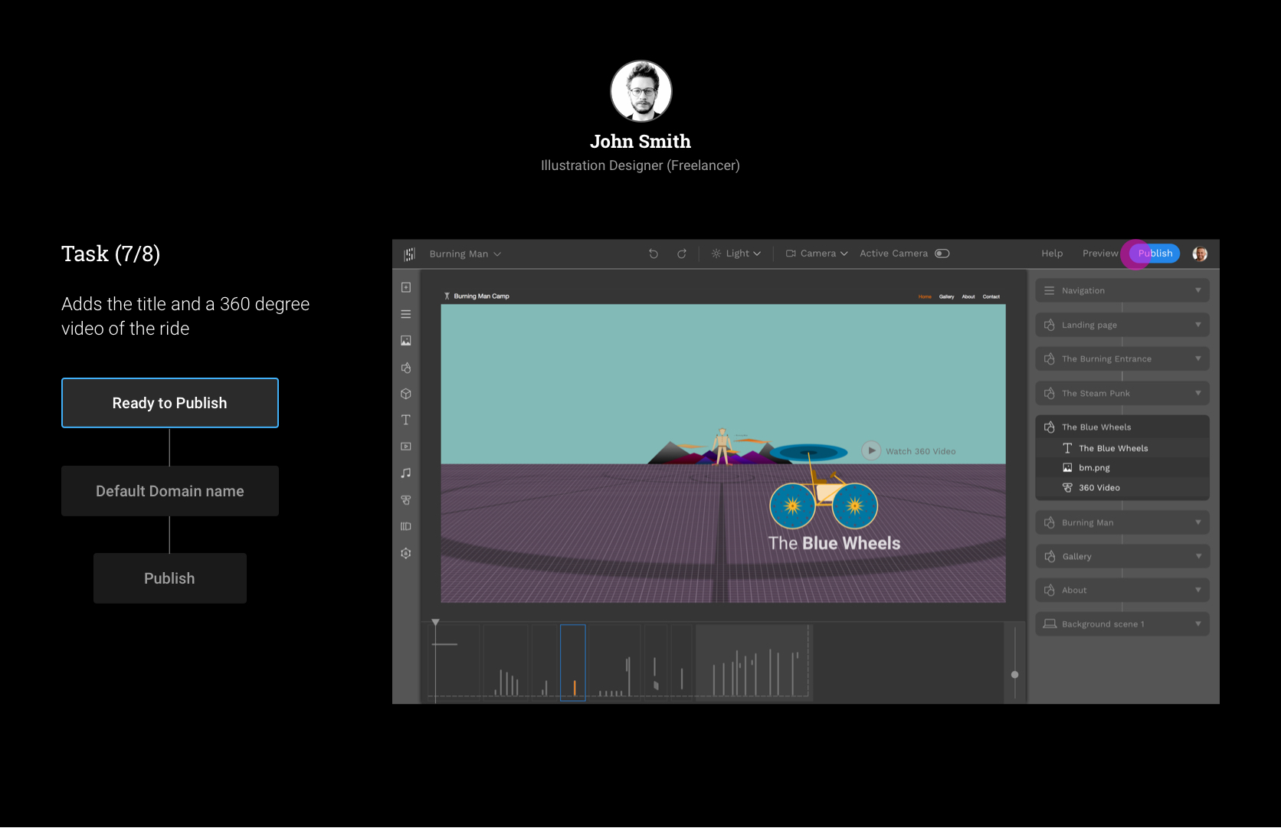The height and width of the screenshot is (828, 1281).
Task: Click the redo arrow icon
Action: [x=681, y=254]
